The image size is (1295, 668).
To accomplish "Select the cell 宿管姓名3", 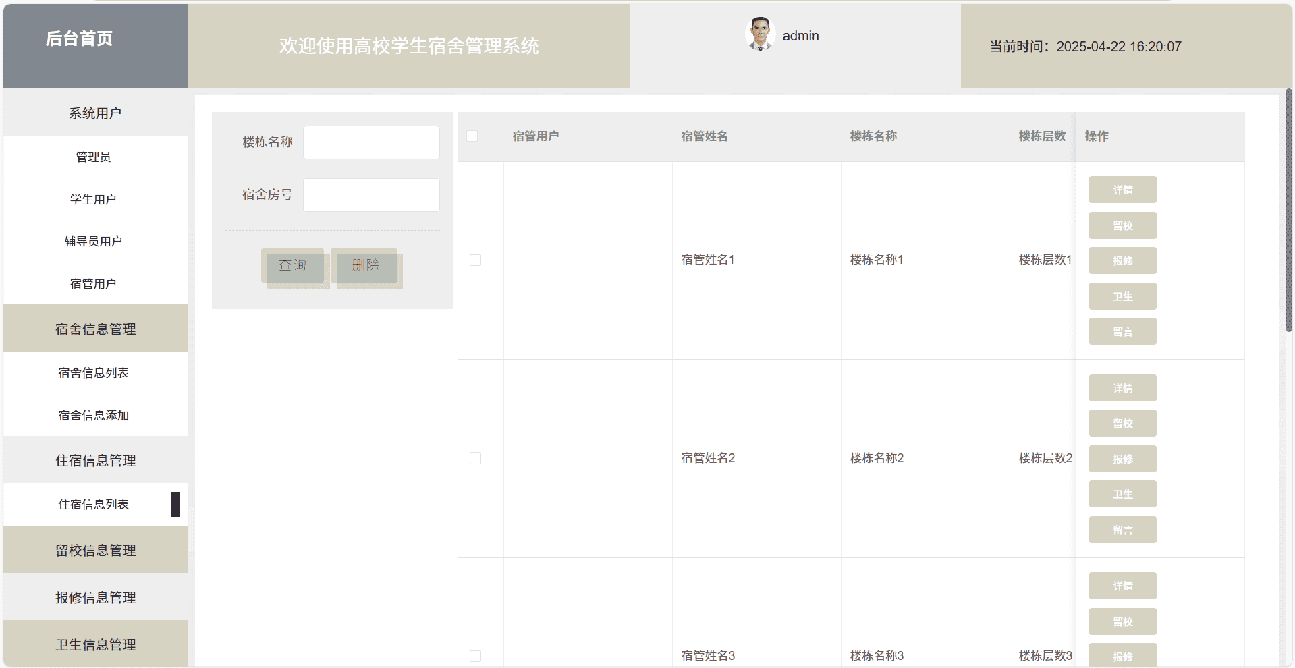I will 708,656.
